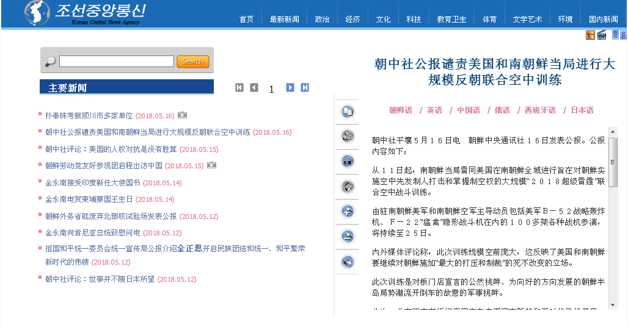The height and width of the screenshot is (325, 628).
Task: Switch article language to 俄语
Action: pyautogui.click(x=502, y=110)
